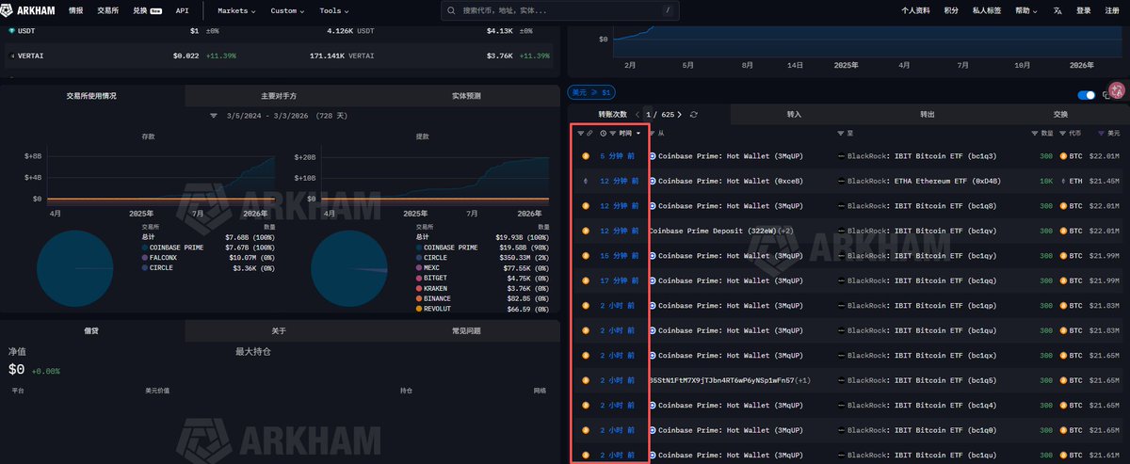Click the Arkham logo in the header
This screenshot has width=1130, height=464.
34,10
